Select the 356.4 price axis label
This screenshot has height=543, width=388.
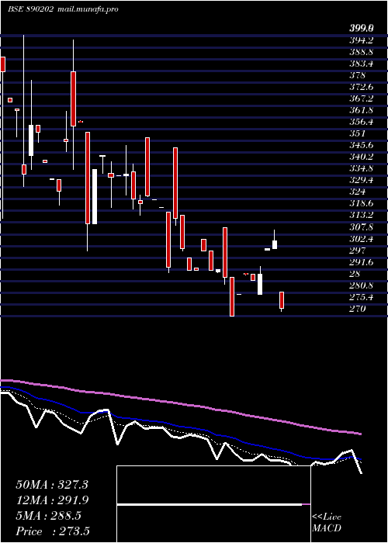361,122
